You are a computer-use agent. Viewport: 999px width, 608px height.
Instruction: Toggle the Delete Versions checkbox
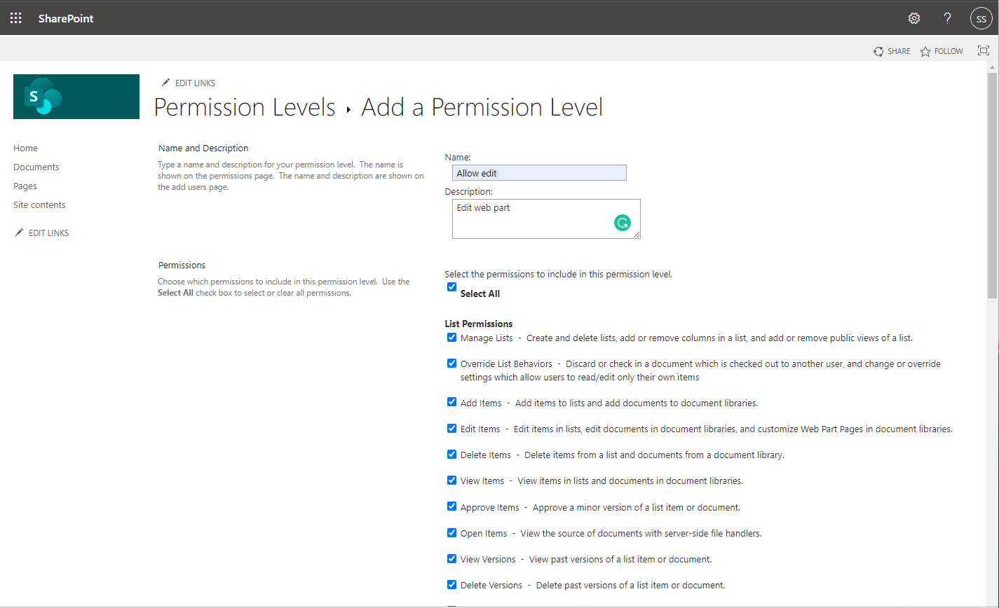click(x=452, y=585)
